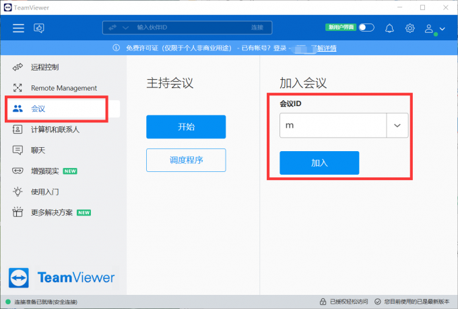Viewport: 458px width, 309px height.
Task: Click the connection arrows icon in partner ID box
Action: coord(112,28)
